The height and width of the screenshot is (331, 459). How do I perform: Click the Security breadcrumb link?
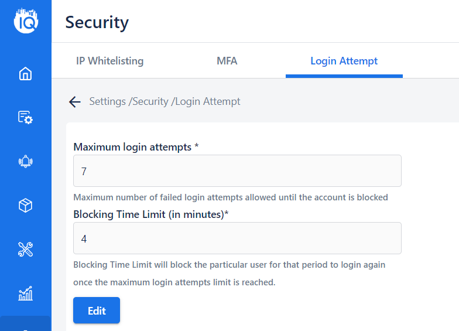tap(150, 101)
